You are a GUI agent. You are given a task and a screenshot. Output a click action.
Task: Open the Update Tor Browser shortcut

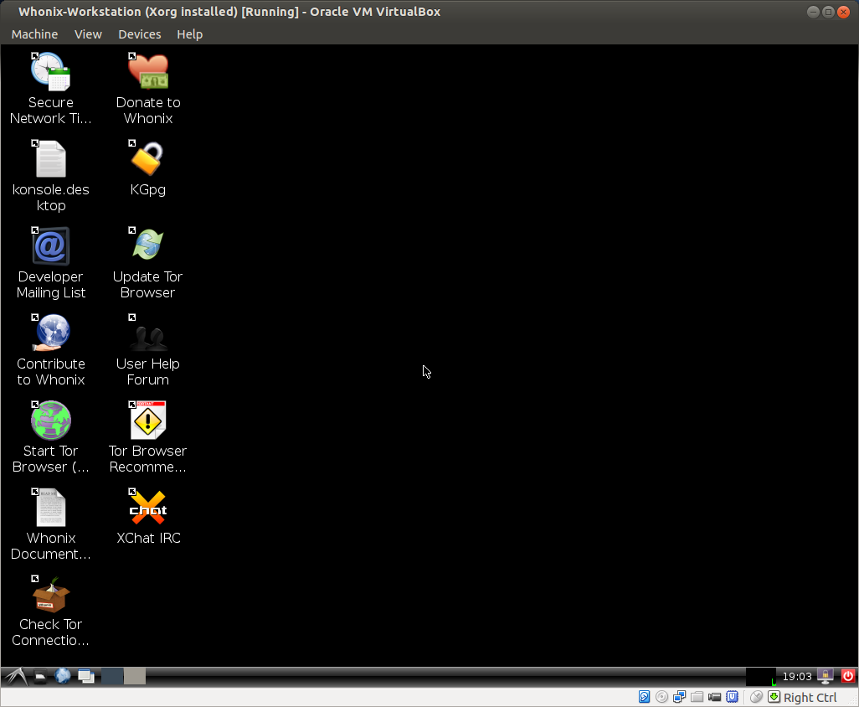click(148, 246)
